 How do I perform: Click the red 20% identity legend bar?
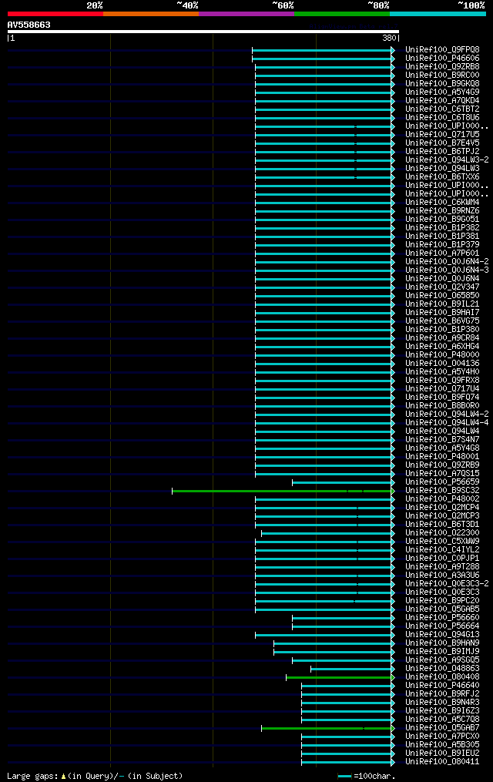coord(55,14)
